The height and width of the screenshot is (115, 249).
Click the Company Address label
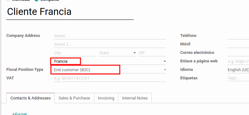23,36
